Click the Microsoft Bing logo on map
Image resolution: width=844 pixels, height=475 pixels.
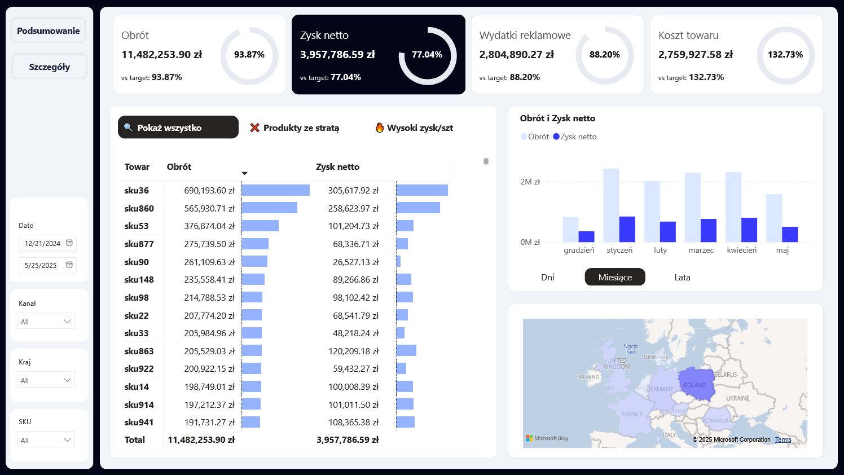[x=547, y=438]
